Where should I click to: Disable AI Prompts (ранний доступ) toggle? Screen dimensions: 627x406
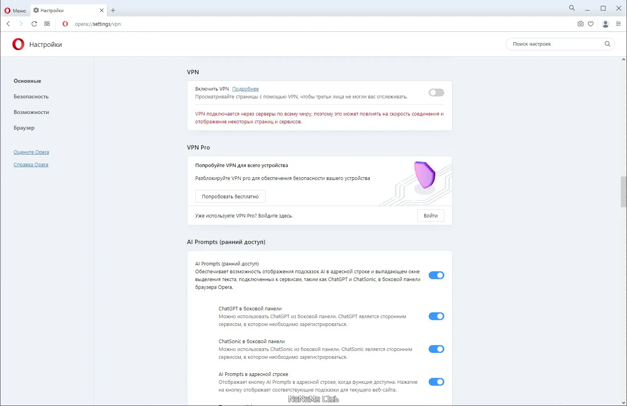tap(436, 275)
